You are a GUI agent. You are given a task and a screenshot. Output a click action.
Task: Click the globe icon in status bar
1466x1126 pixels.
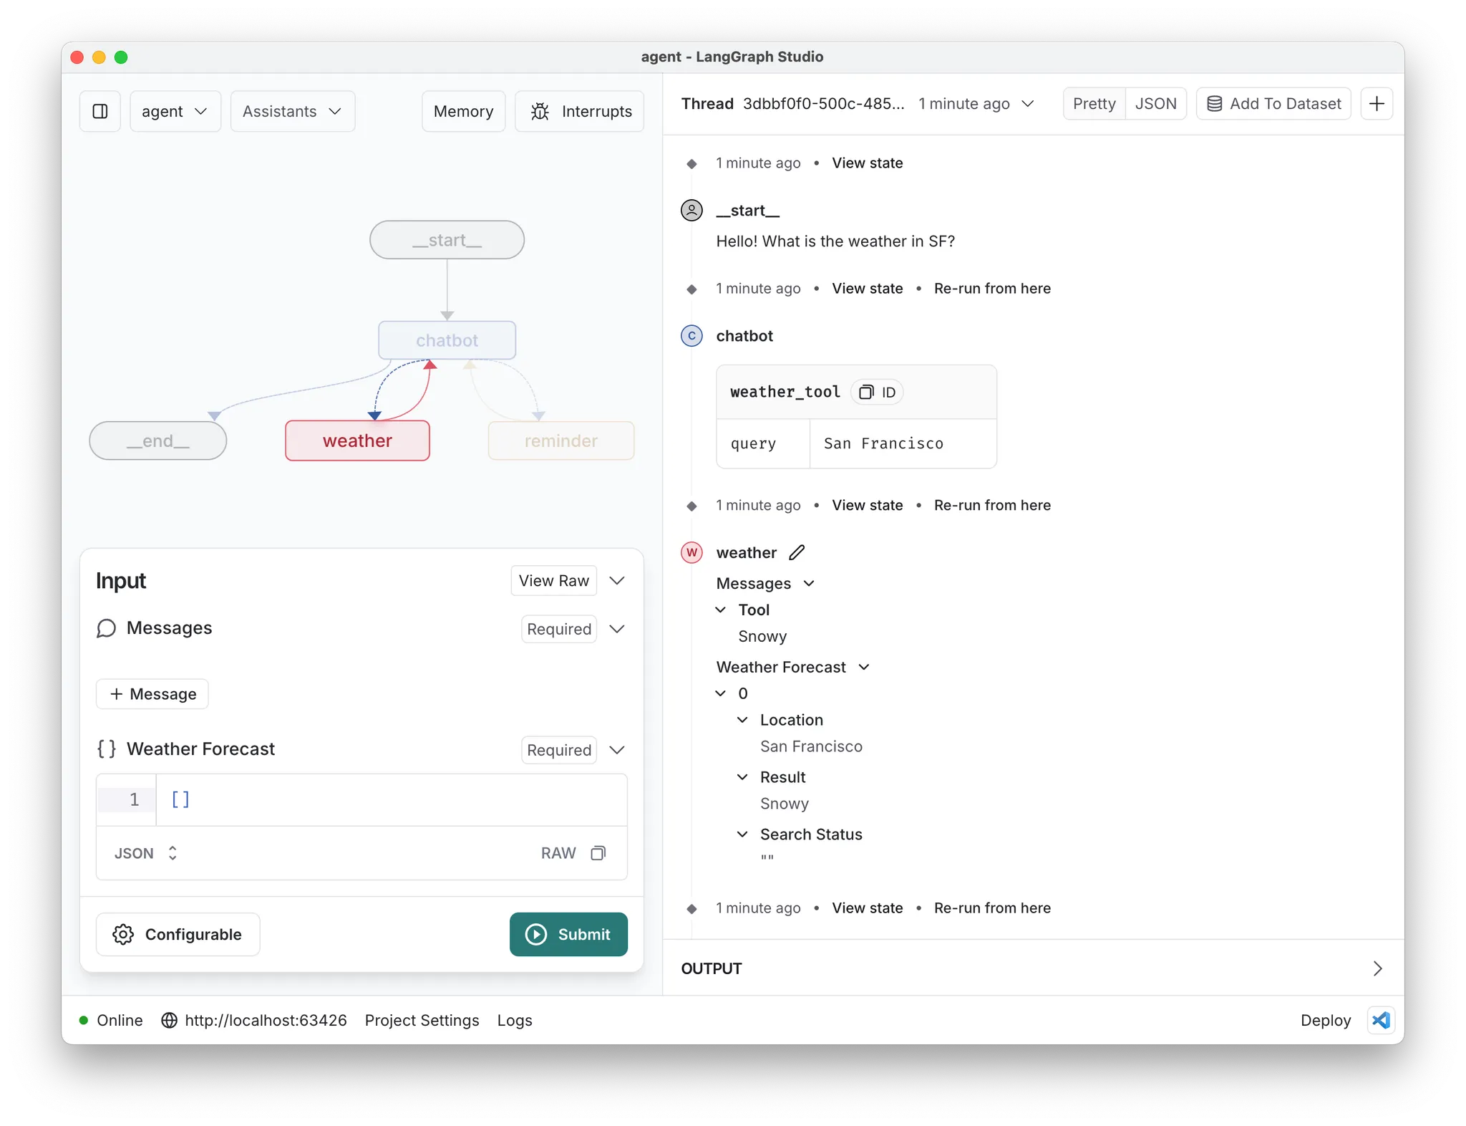tap(169, 1020)
